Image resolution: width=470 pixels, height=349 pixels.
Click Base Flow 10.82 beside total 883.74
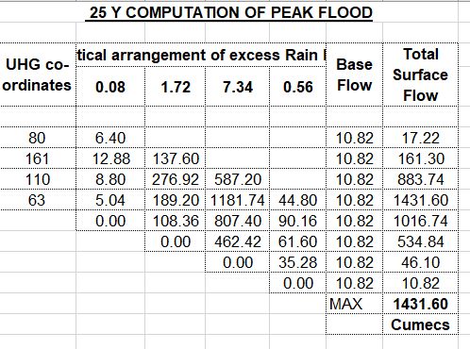click(x=355, y=179)
